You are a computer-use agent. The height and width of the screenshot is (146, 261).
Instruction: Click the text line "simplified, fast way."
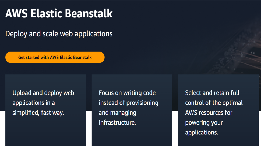(x=38, y=113)
